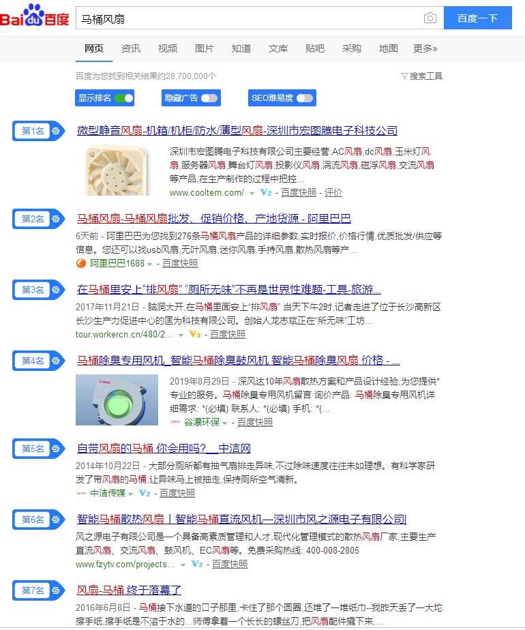Click the swirl icon on 第7名 badge

(56, 590)
